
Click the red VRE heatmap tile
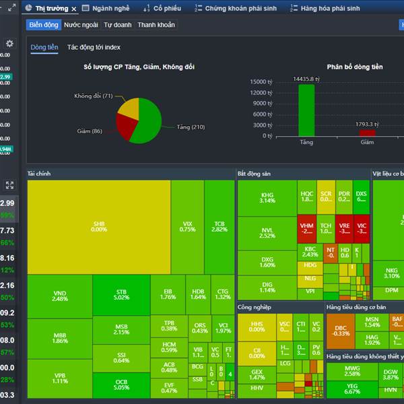[344, 229]
